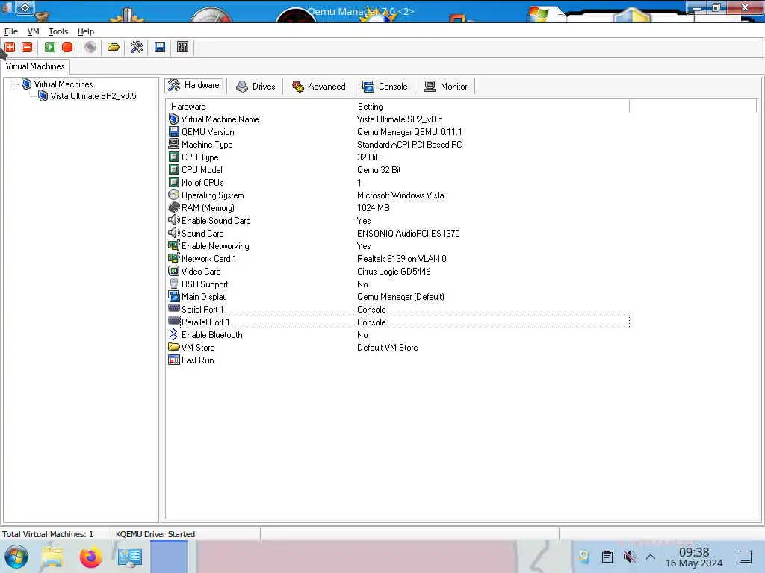Click the Hardware column header
Image resolution: width=765 pixels, height=573 pixels.
(258, 106)
